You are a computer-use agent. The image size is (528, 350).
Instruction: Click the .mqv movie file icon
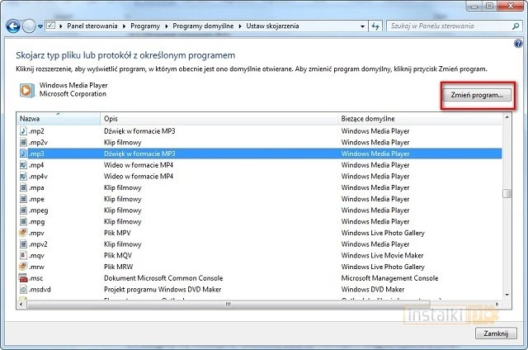[x=23, y=256]
